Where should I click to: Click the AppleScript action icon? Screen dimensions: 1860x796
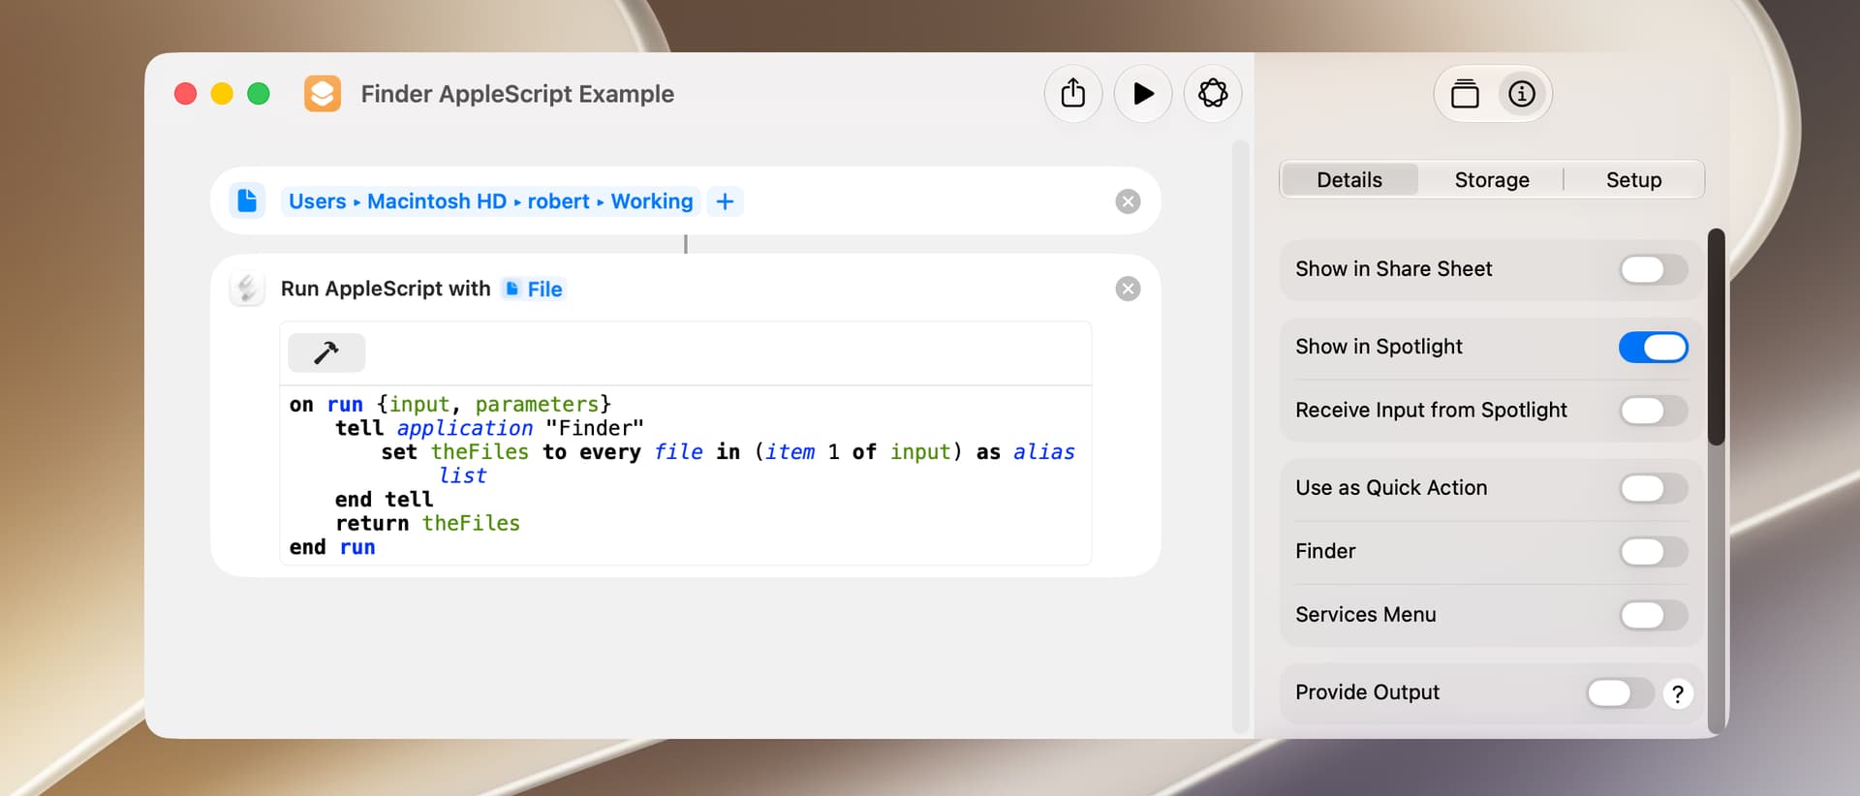coord(247,289)
